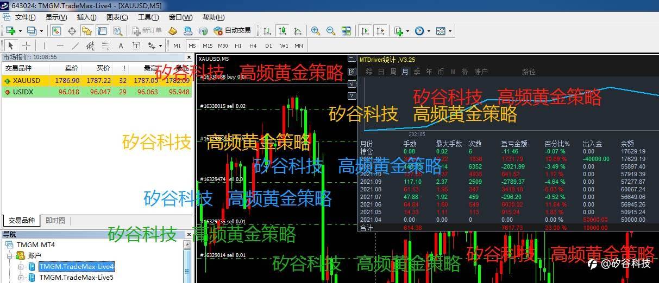Select the text label T tool

[136, 46]
